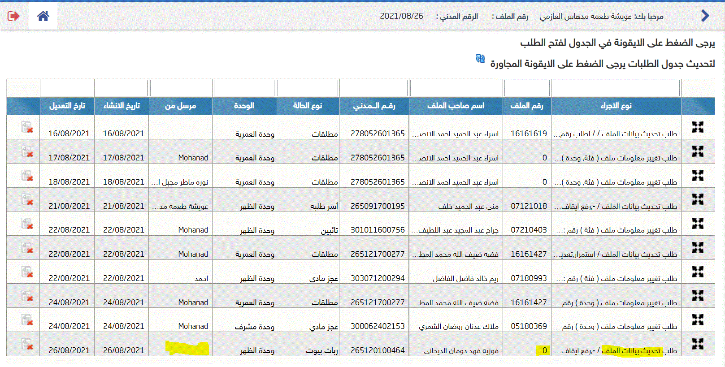Click the blue arrow chevron at top right
725x367 pixels.
point(705,16)
